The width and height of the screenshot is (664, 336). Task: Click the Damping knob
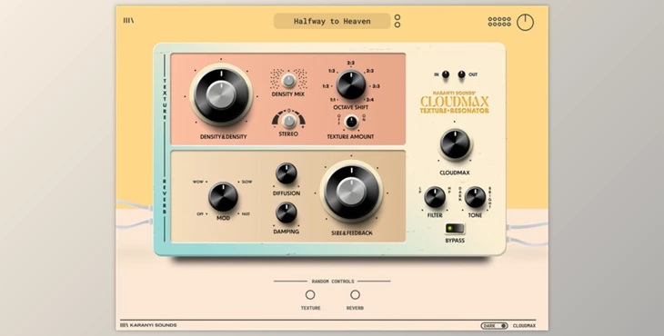click(287, 212)
